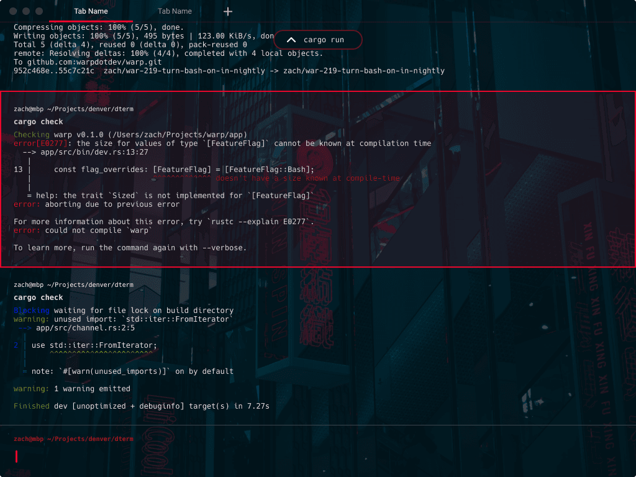The height and width of the screenshot is (477, 636).
Task: Click the 'Blocking waiting for file lock' line
Action: tap(124, 311)
